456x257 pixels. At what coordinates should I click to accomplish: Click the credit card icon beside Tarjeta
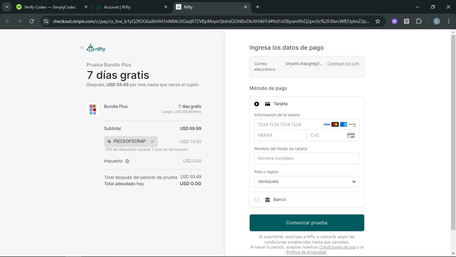tap(268, 104)
